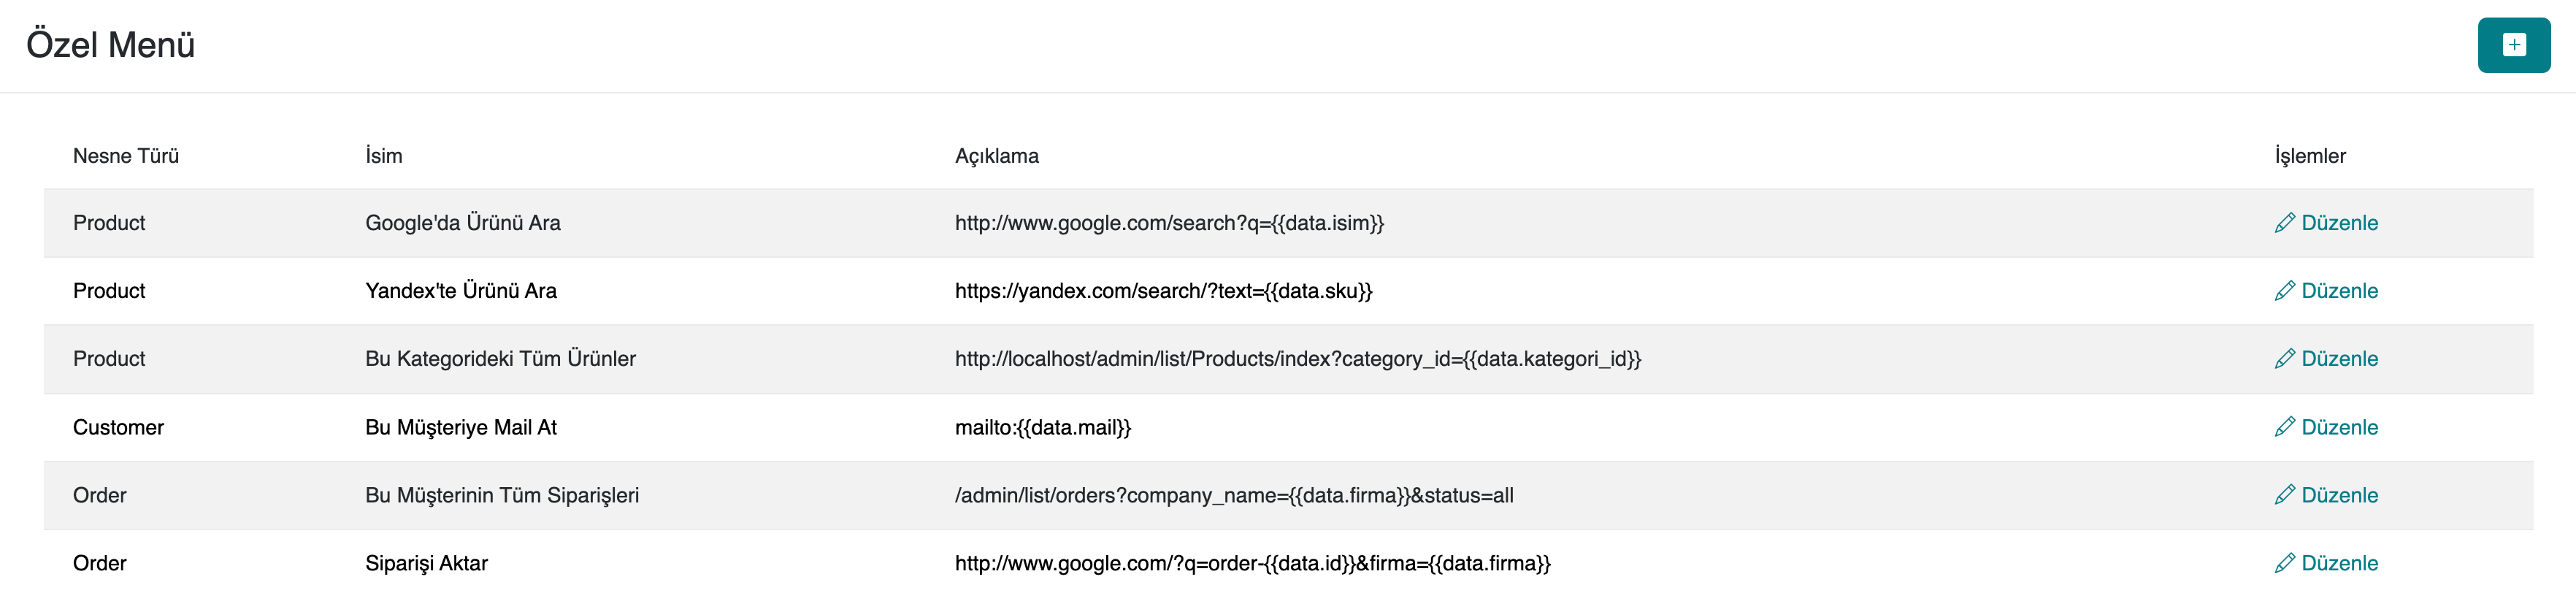
Task: Open Düzenle link for the mailto row
Action: 2339,427
